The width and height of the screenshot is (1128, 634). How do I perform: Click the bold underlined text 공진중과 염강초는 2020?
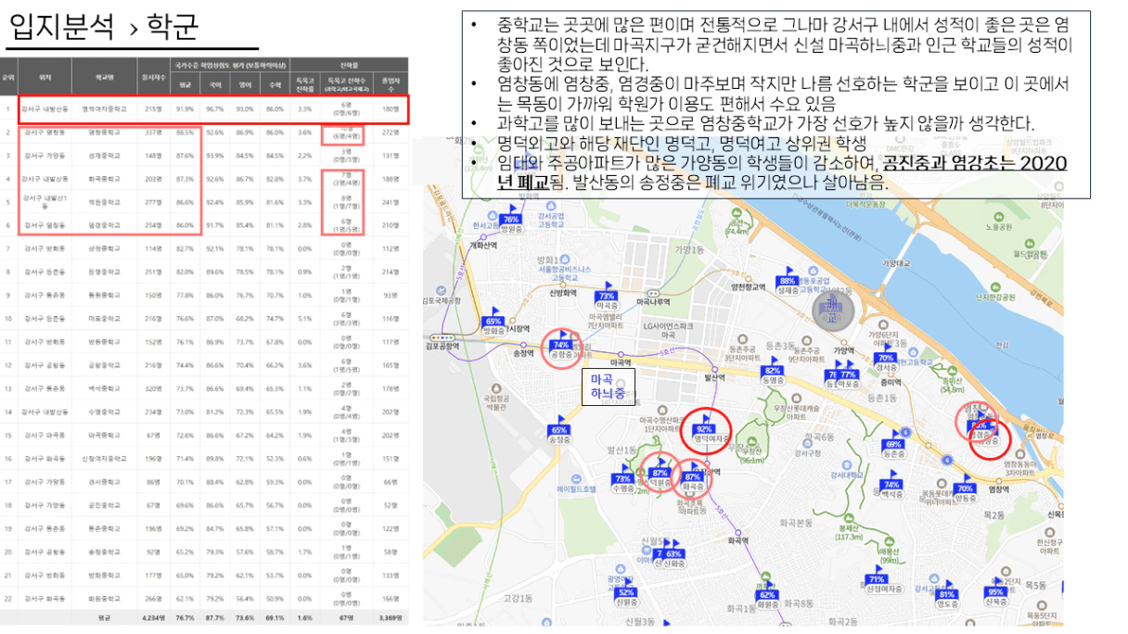tap(976, 164)
